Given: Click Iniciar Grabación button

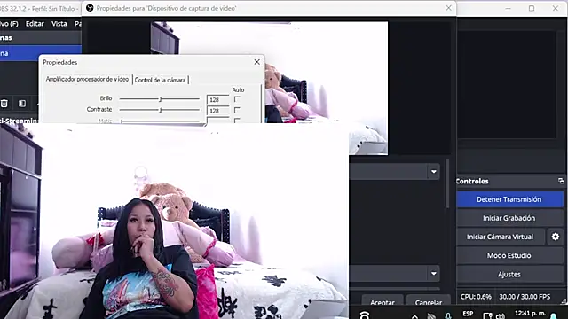Looking at the screenshot, I should [x=509, y=218].
